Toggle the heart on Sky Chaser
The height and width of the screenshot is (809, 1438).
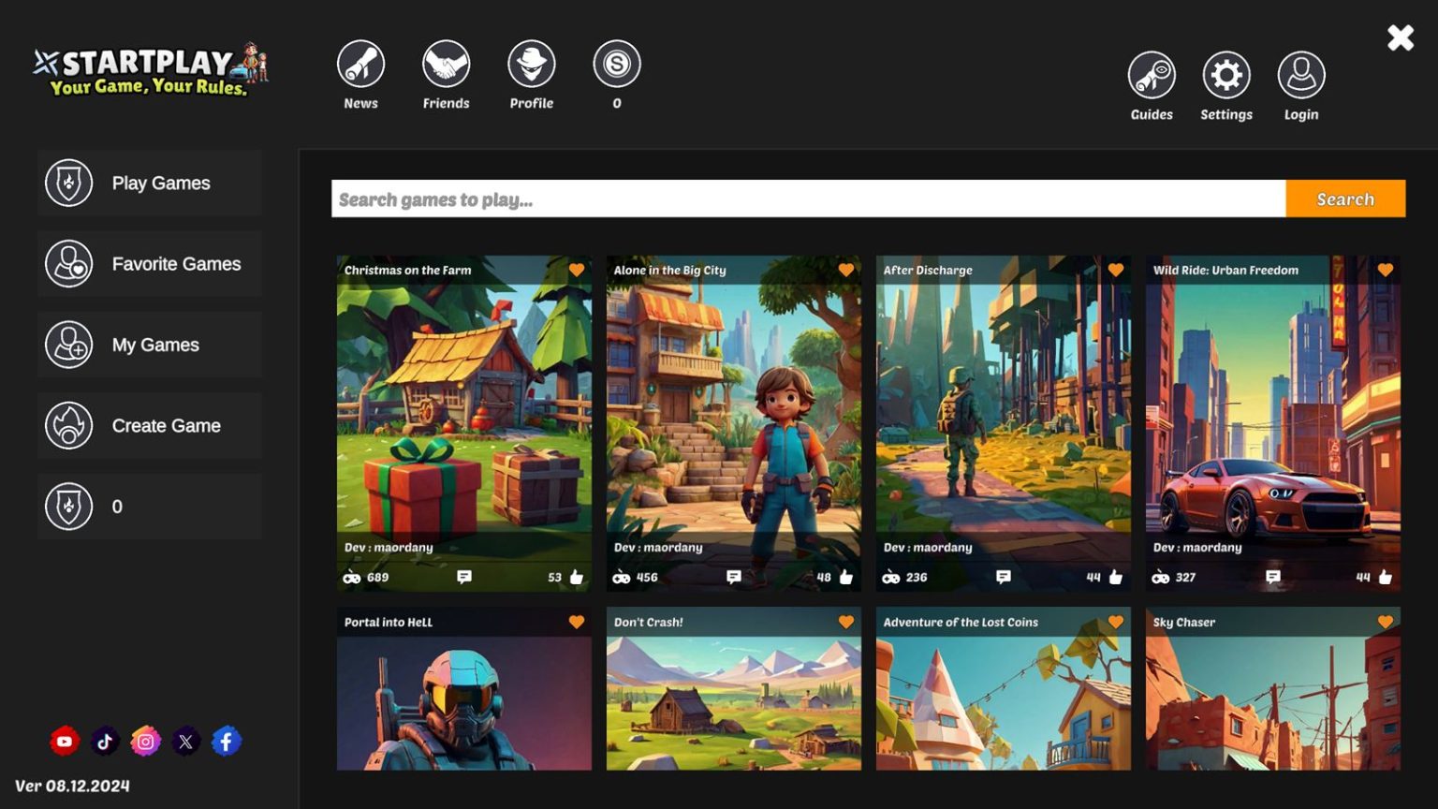pos(1385,621)
